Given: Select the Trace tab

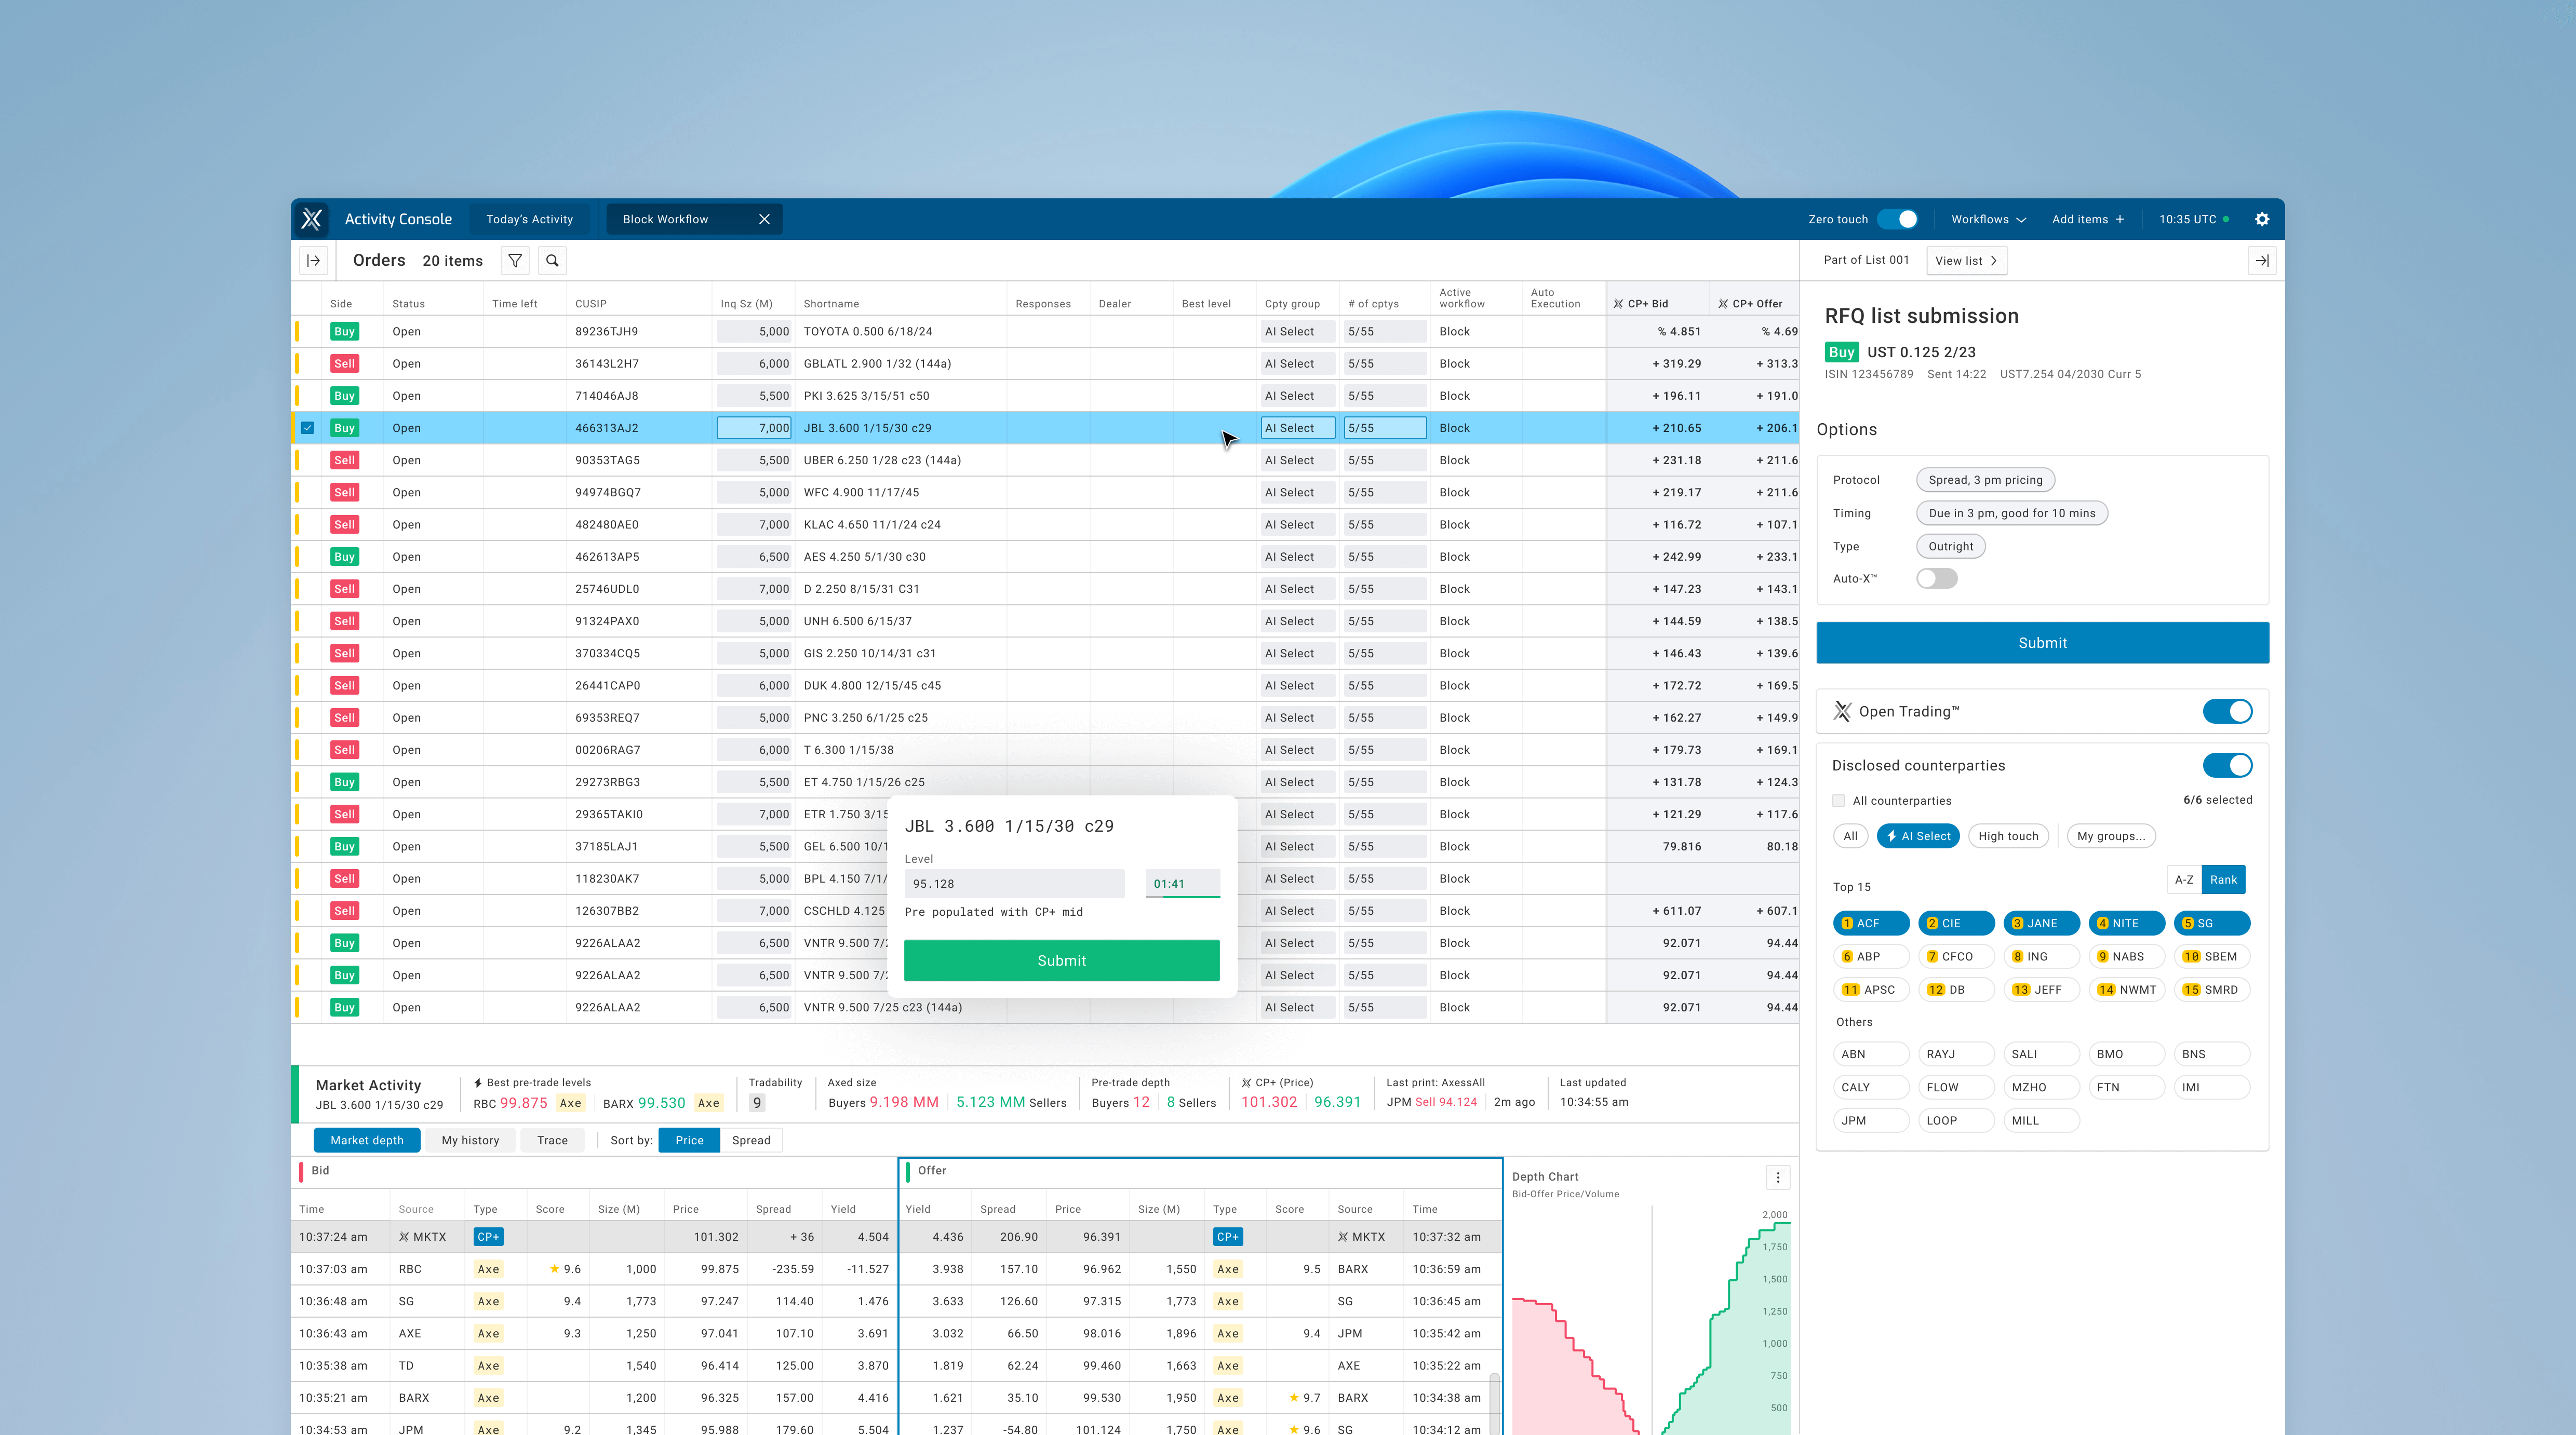Looking at the screenshot, I should coord(552,1140).
